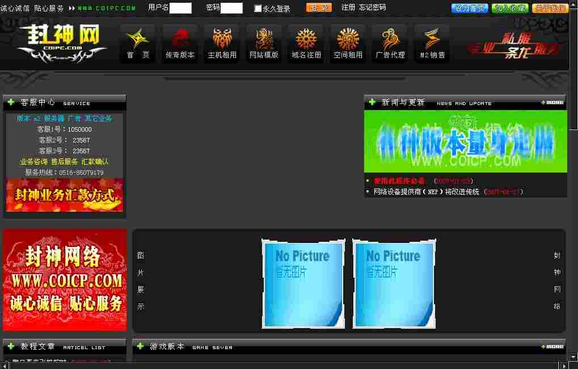Open the 传奇版本 dragon icon

180,39
